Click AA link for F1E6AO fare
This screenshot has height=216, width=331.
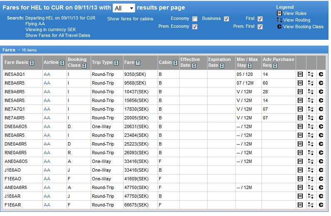click(47, 179)
